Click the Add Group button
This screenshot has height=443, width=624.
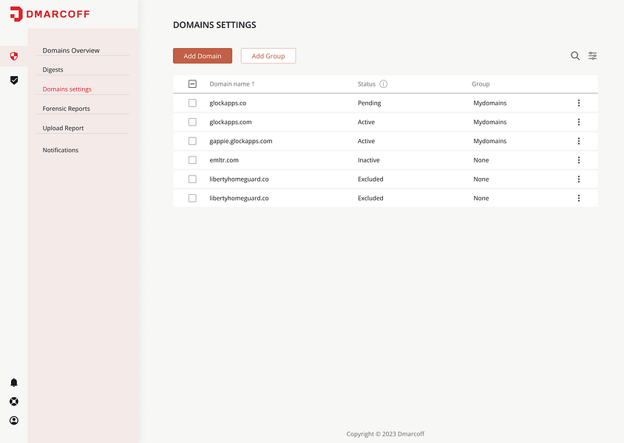[x=268, y=56]
